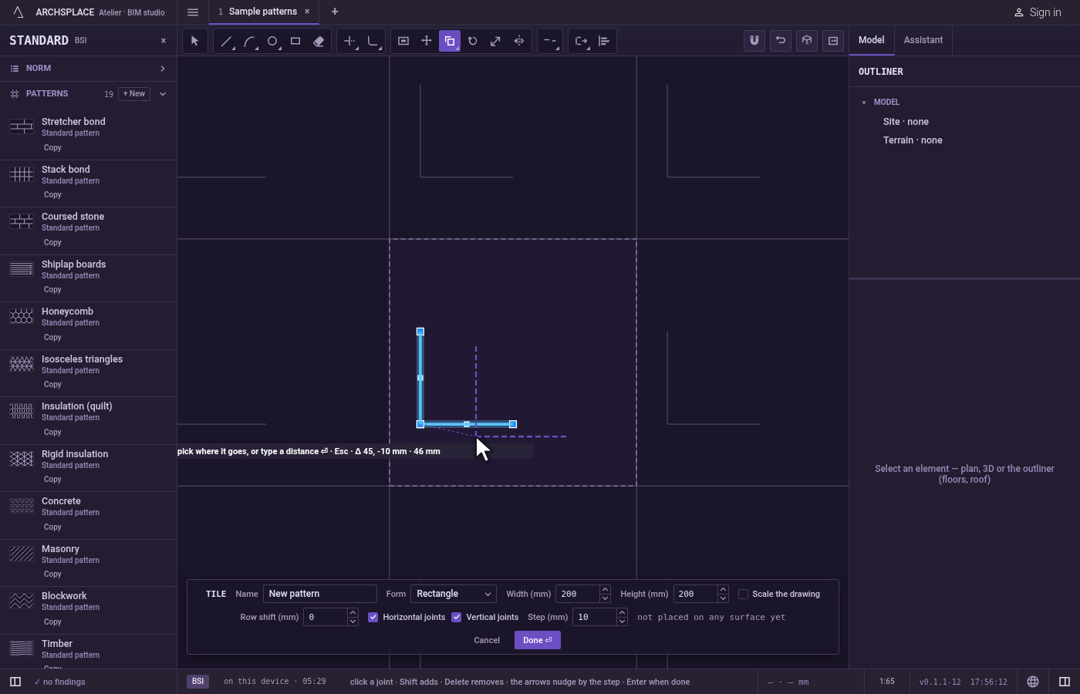1080x694 pixels.
Task: Click the Step (mm) input field
Action: click(x=595, y=617)
